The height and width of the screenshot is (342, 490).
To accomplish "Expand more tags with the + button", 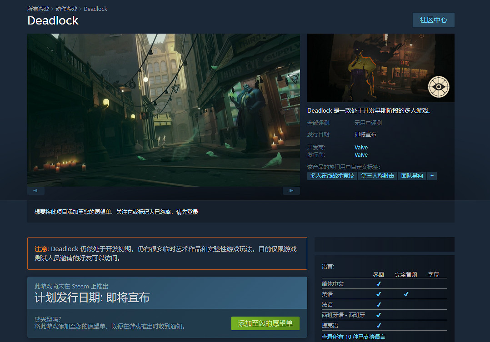I will point(432,176).
